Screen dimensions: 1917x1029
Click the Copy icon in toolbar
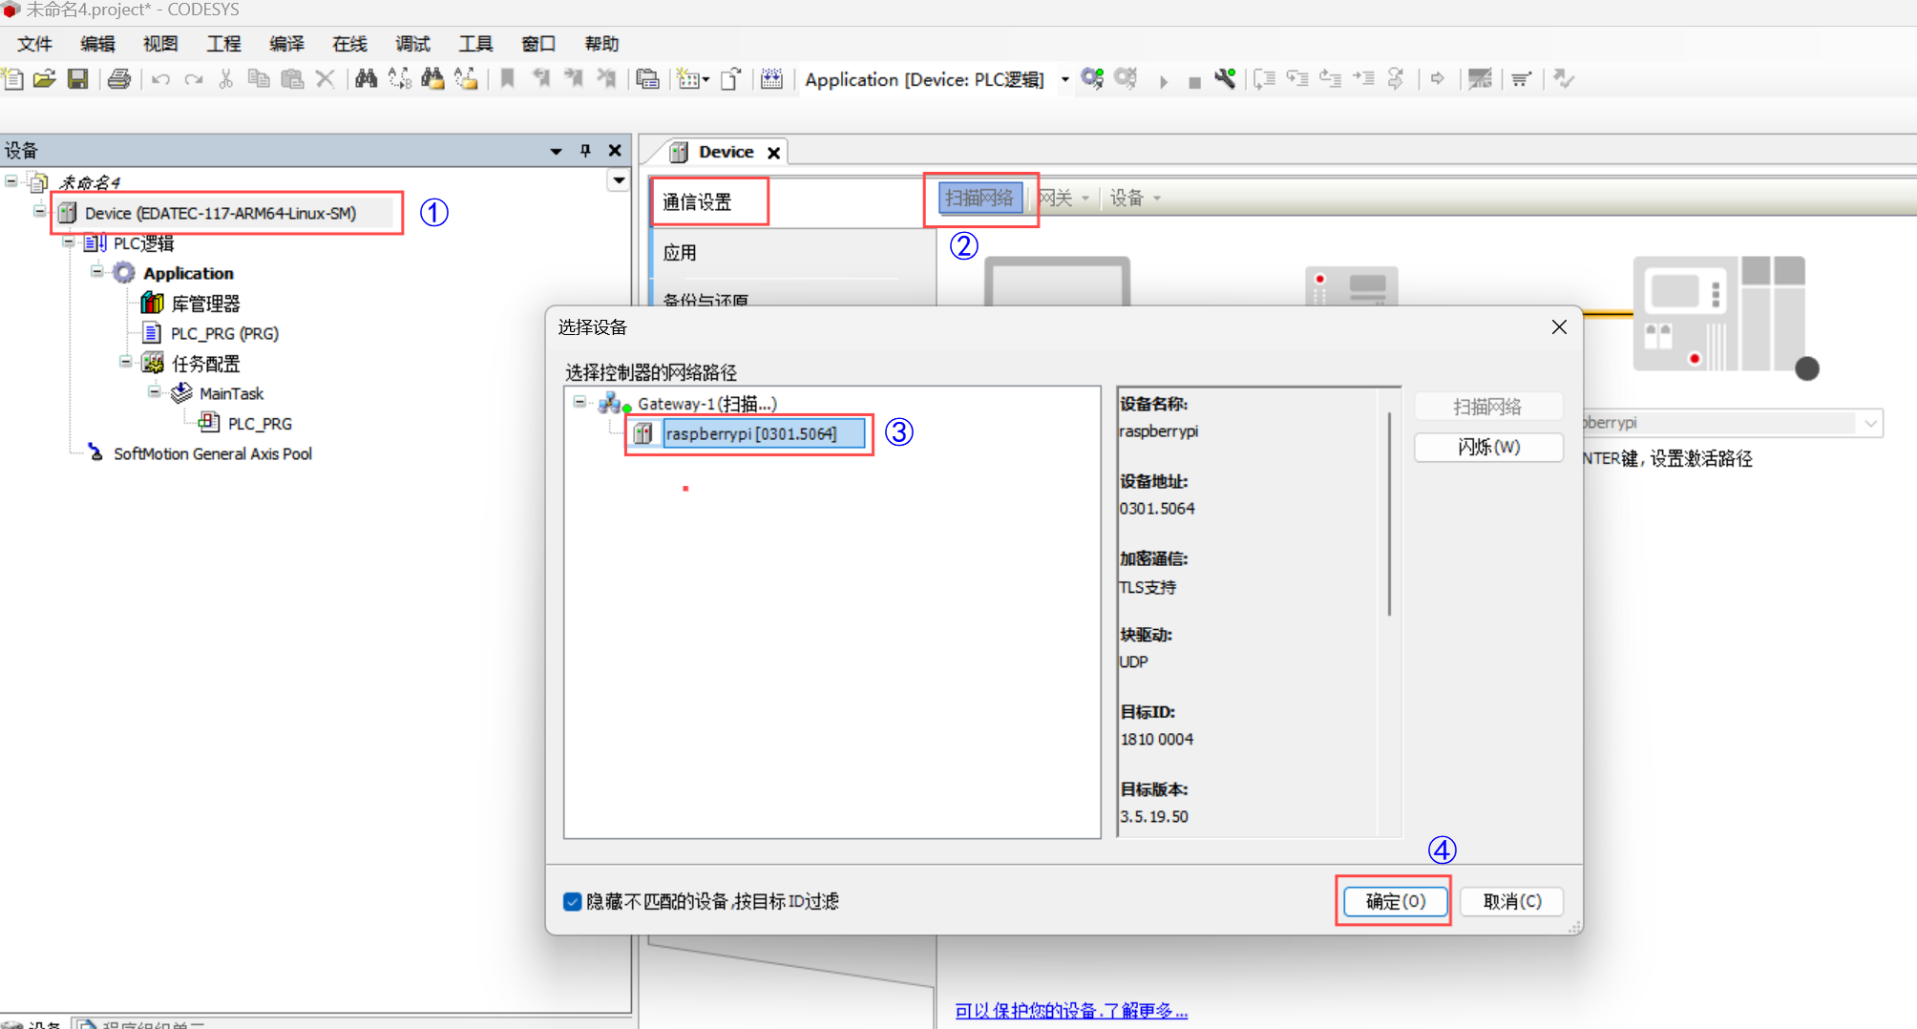[259, 79]
